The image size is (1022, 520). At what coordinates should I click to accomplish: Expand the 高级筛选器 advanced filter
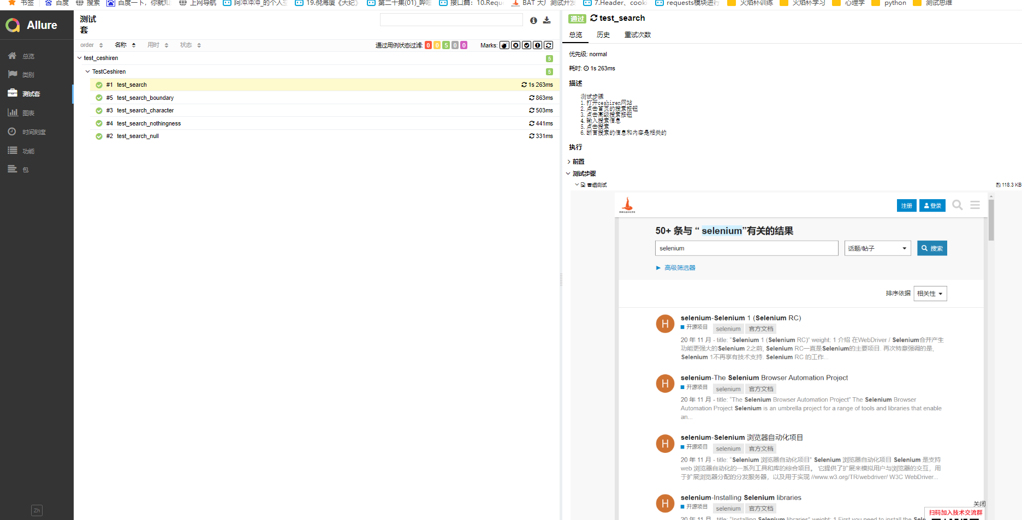tap(676, 268)
